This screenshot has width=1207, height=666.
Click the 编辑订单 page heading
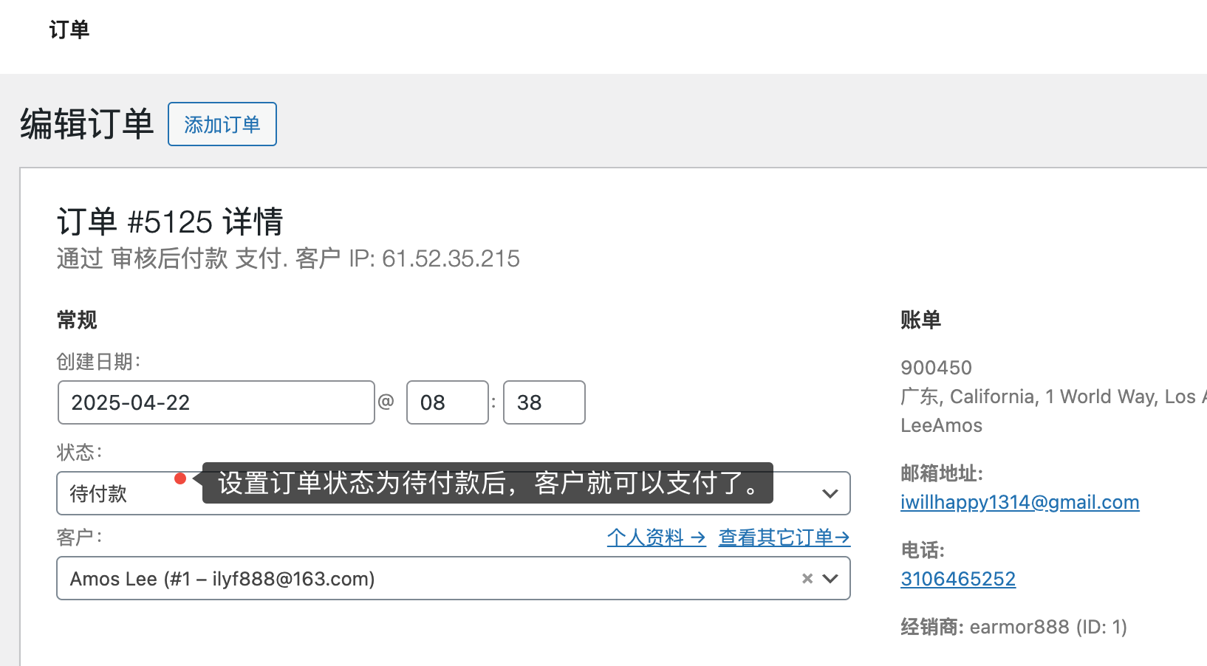coord(86,123)
